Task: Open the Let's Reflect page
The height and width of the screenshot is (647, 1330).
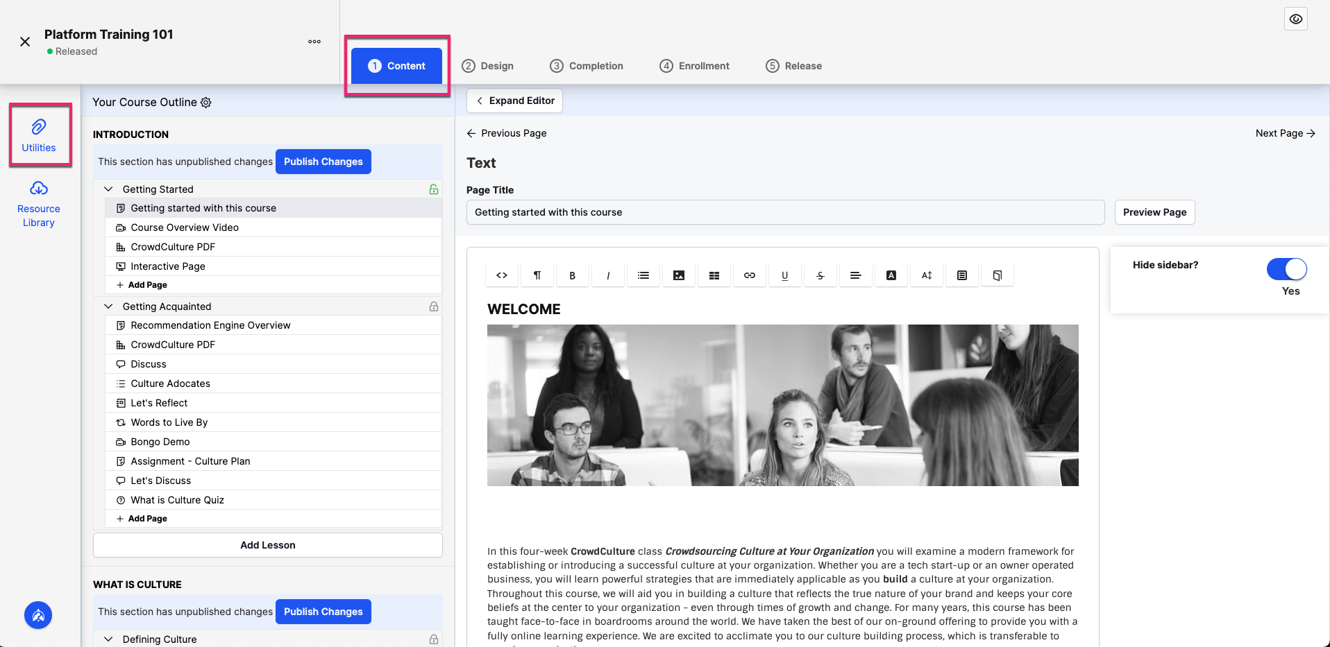Action: [273, 403]
